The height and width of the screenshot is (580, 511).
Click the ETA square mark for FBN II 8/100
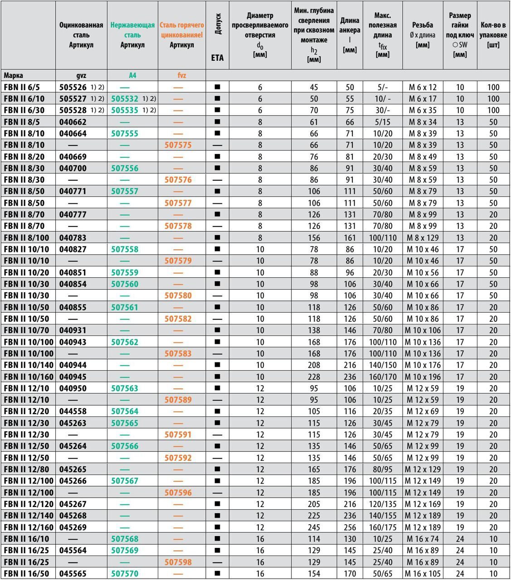coord(217,238)
